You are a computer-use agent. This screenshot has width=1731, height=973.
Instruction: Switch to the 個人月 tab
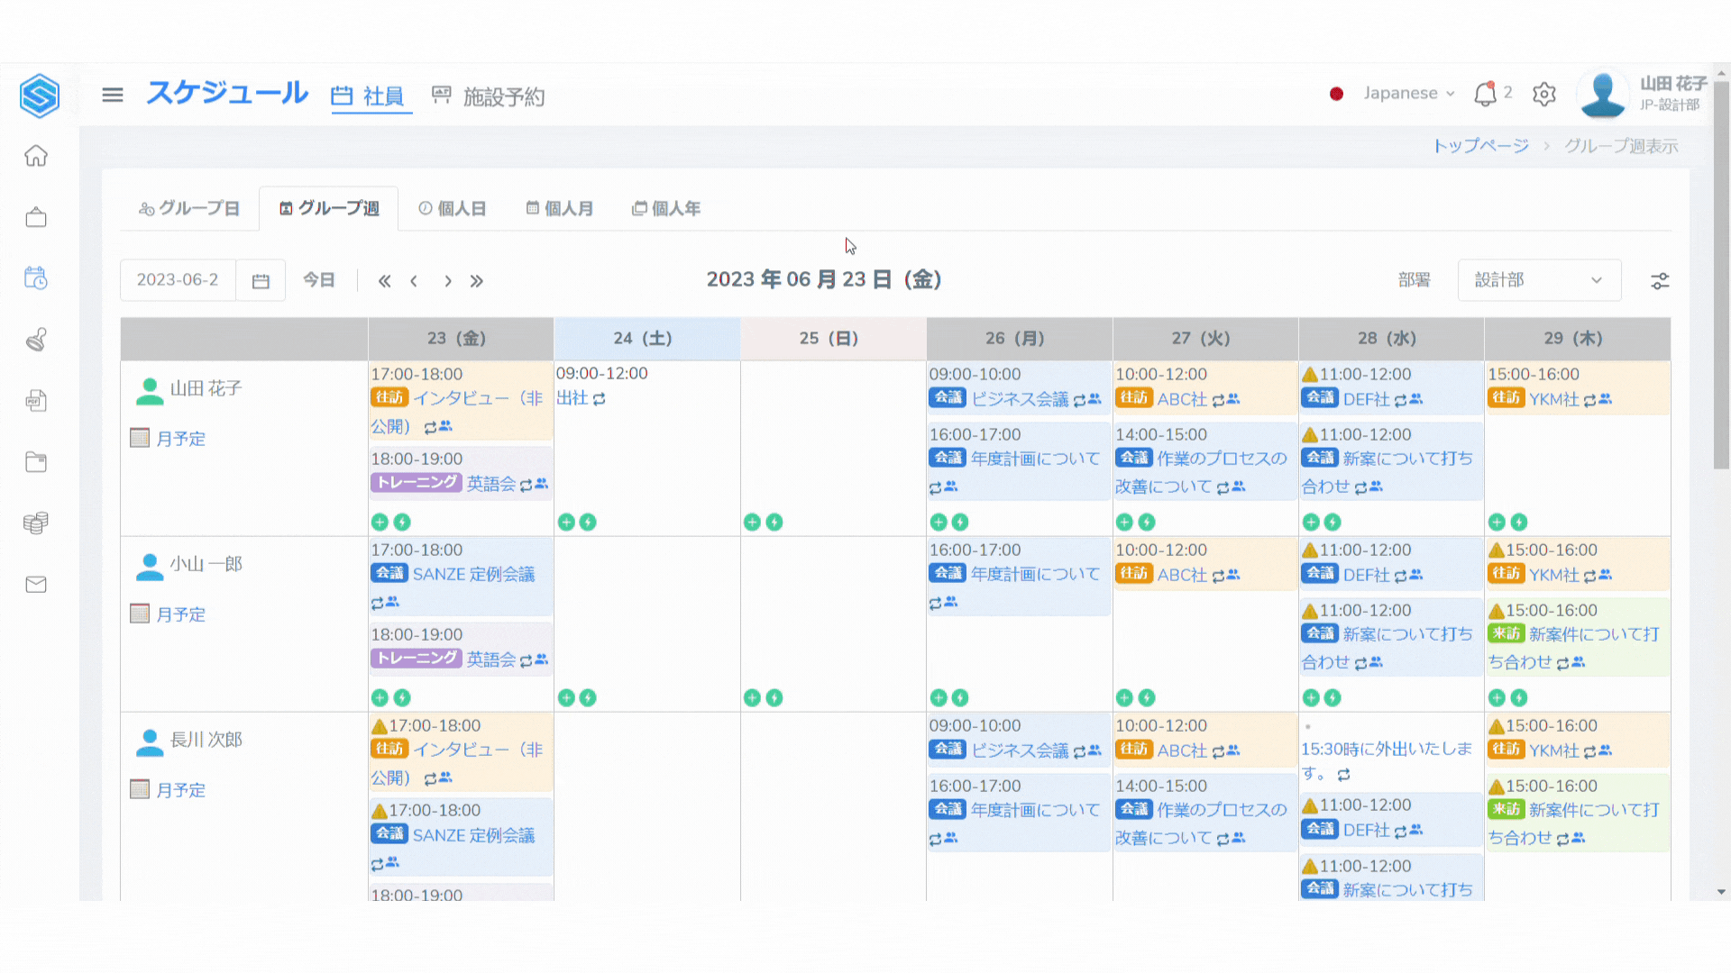559,209
